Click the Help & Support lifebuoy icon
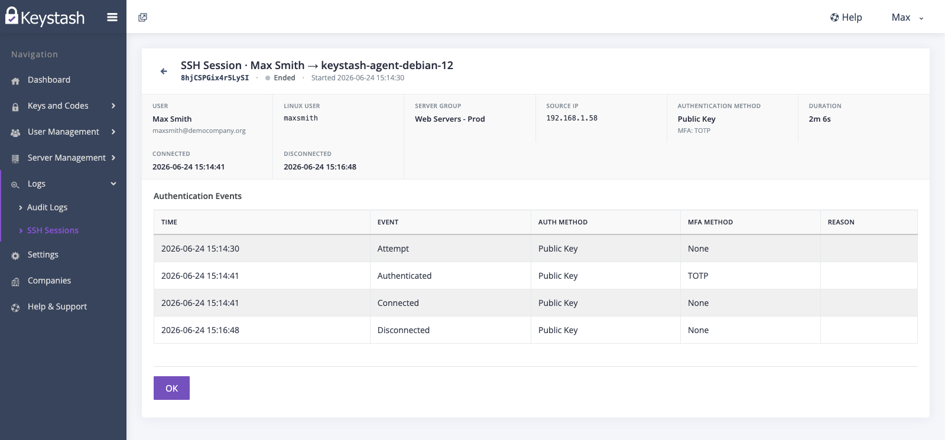Viewport: 945px width, 440px height. point(15,308)
